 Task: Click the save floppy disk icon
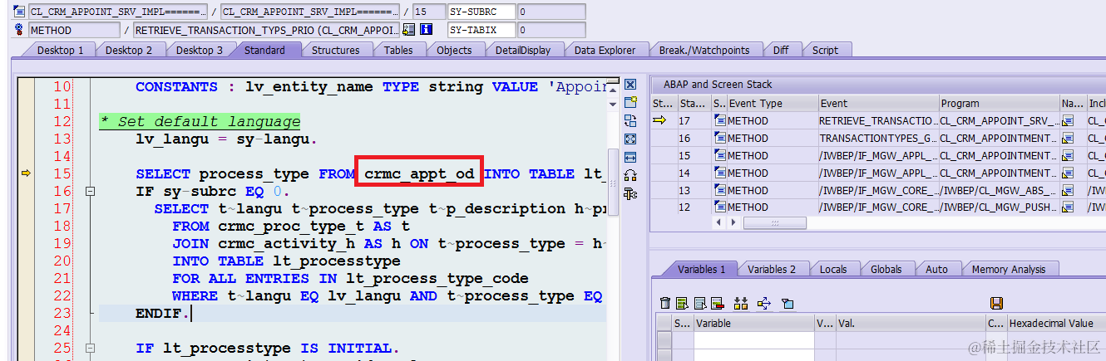[996, 303]
